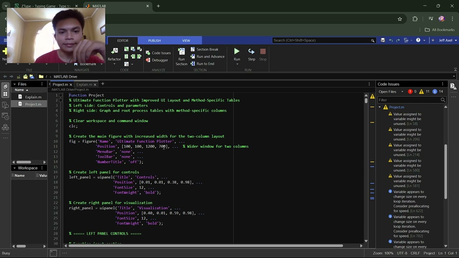Image resolution: width=459 pixels, height=258 pixels.
Task: Undo the last action
Action: pos(391,40)
